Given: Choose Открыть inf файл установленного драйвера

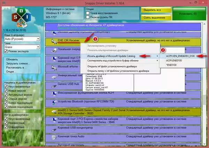Looking at the screenshot, I should point(120,67).
